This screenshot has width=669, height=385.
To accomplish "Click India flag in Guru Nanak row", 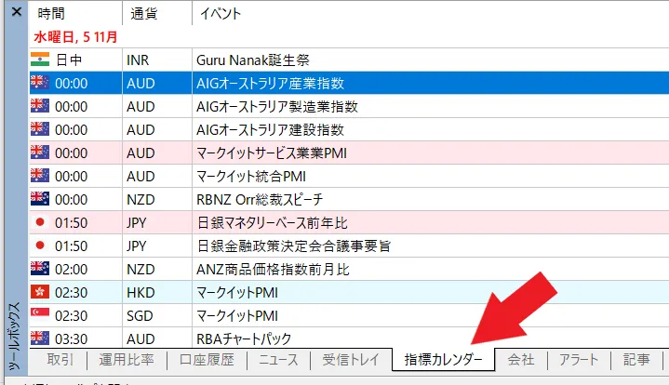I will (x=40, y=60).
